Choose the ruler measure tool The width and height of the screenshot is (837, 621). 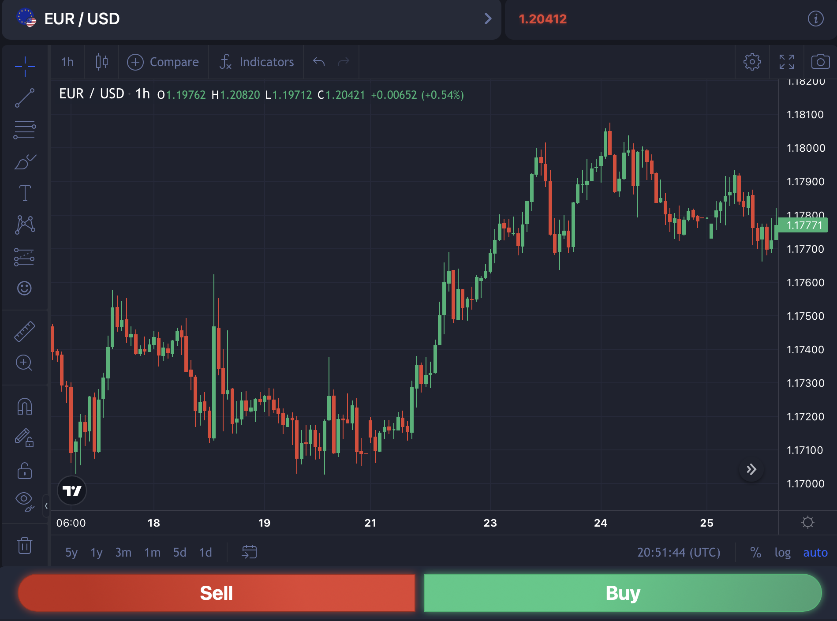pyautogui.click(x=25, y=332)
